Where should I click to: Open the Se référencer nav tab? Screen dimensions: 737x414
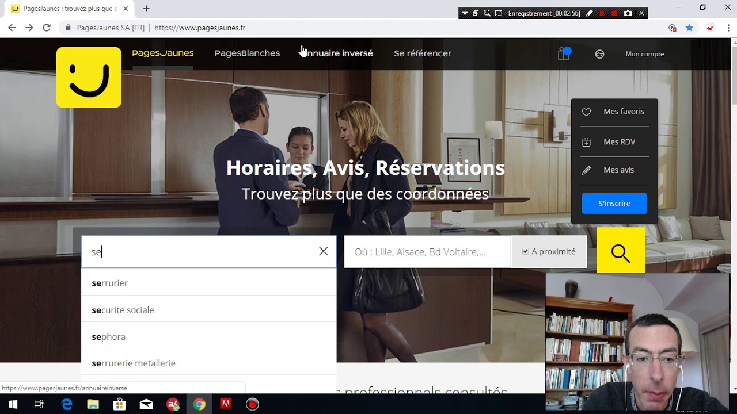click(423, 53)
